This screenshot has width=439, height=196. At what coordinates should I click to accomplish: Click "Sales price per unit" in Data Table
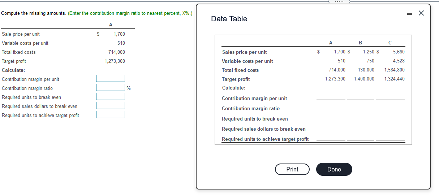coord(244,52)
